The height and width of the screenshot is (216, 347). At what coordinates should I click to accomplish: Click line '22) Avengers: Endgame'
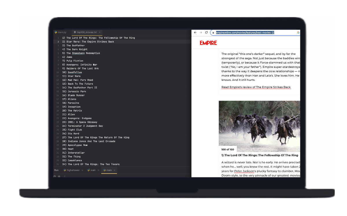(77, 118)
